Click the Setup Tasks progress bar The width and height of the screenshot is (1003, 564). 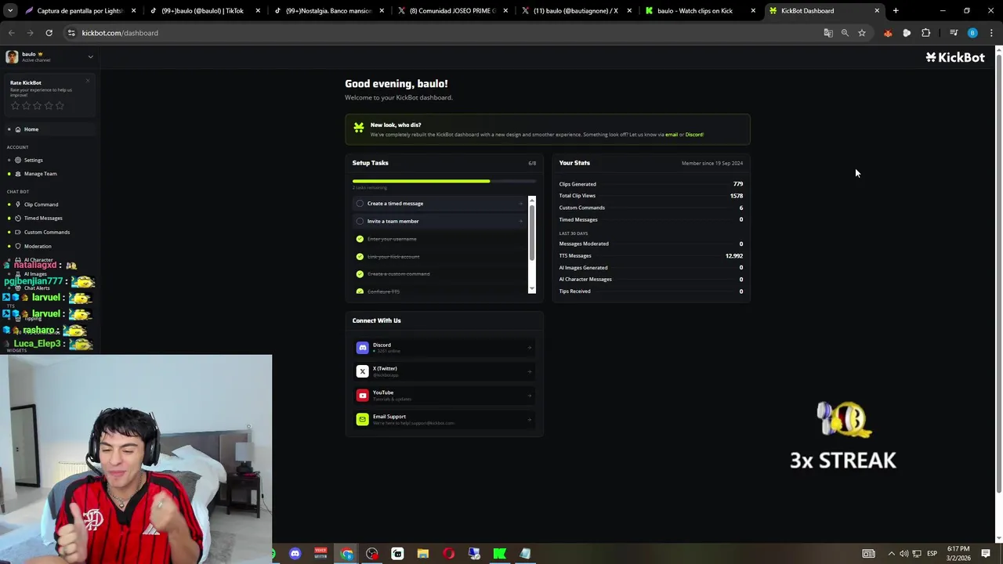click(x=444, y=181)
